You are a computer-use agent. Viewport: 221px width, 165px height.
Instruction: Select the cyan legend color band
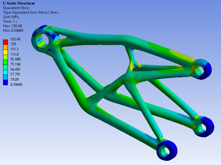point(5,73)
